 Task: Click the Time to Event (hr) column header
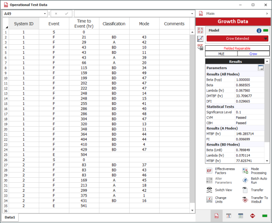pyautogui.click(x=84, y=24)
